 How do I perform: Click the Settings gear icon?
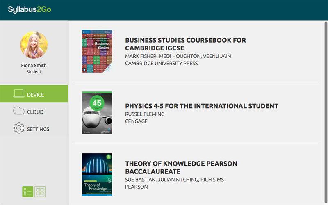tap(19, 128)
